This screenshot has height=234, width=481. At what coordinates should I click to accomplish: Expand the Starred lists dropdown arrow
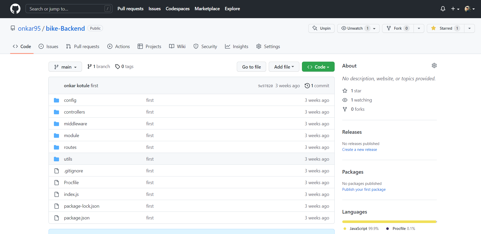470,28
